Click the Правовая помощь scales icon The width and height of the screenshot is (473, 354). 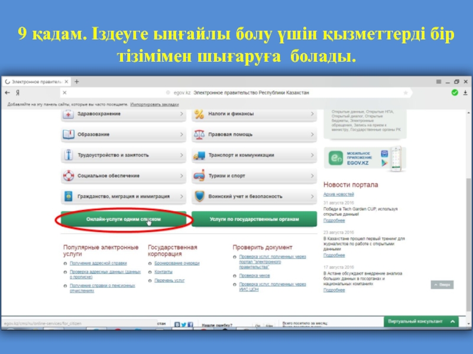(199, 135)
